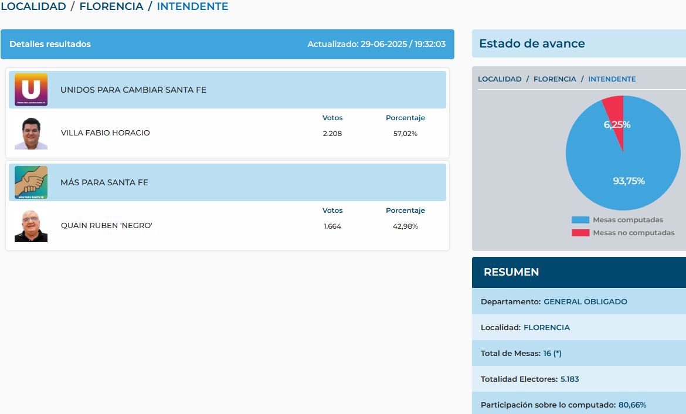The height and width of the screenshot is (414, 686).
Task: Click the GENERAL OBLIGADO department value
Action: click(x=585, y=302)
